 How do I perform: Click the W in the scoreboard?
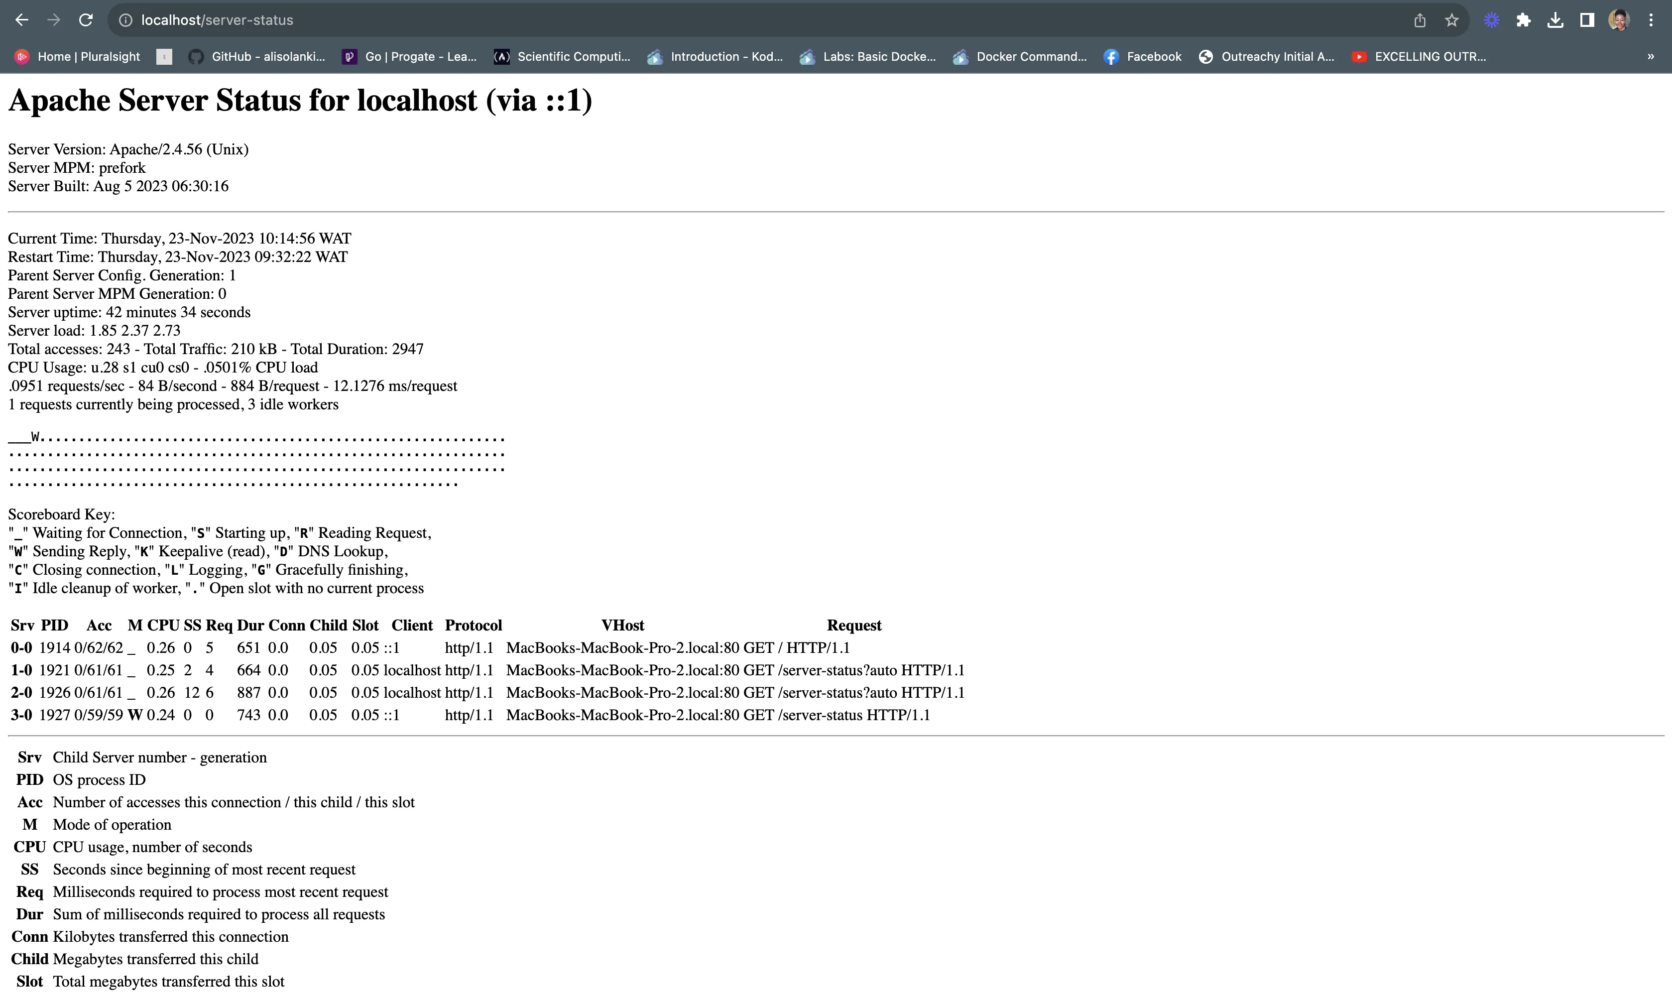[35, 437]
